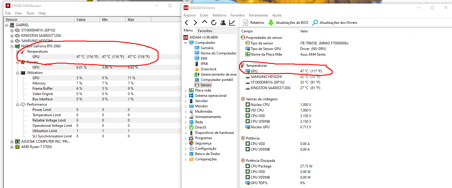
Task: Select the Temperature Limit row
Action: tap(92, 115)
